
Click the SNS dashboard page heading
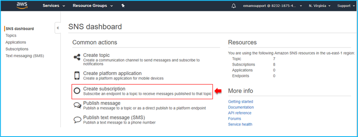[95, 26]
